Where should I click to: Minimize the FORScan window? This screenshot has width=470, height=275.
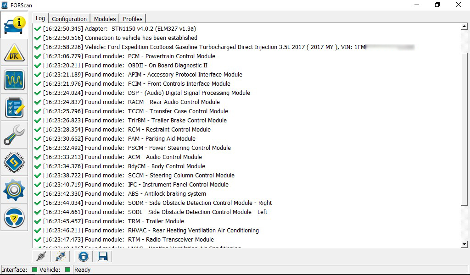tap(417, 5)
